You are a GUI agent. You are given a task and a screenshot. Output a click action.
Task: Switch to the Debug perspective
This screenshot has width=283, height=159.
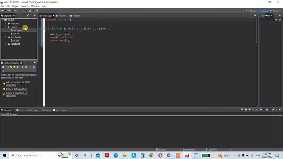click(250, 11)
